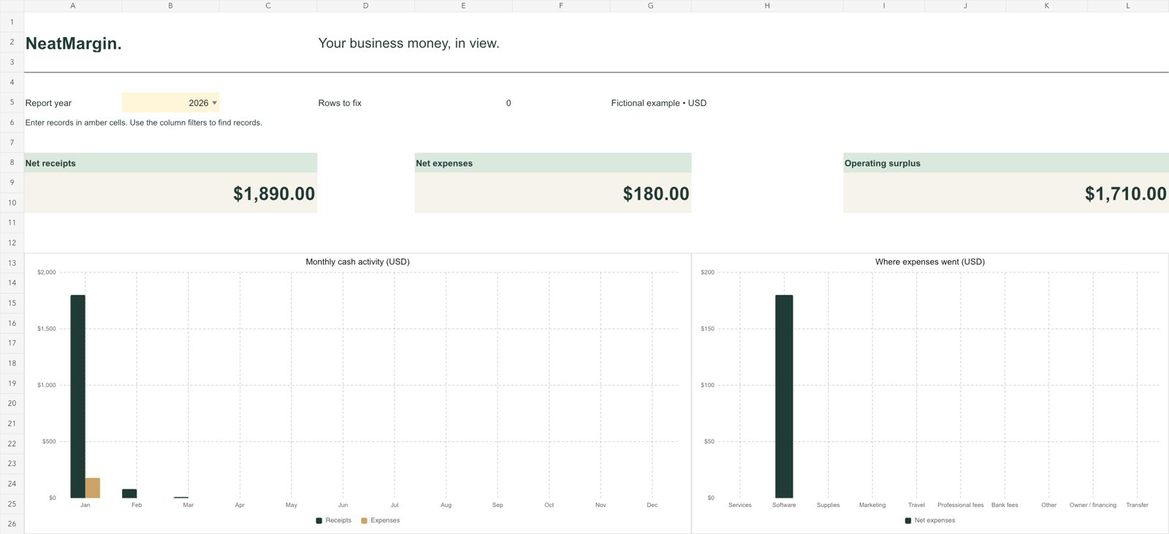Click the Professional fees axis label
Viewport: 1169px width, 534px height.
pyautogui.click(x=961, y=505)
